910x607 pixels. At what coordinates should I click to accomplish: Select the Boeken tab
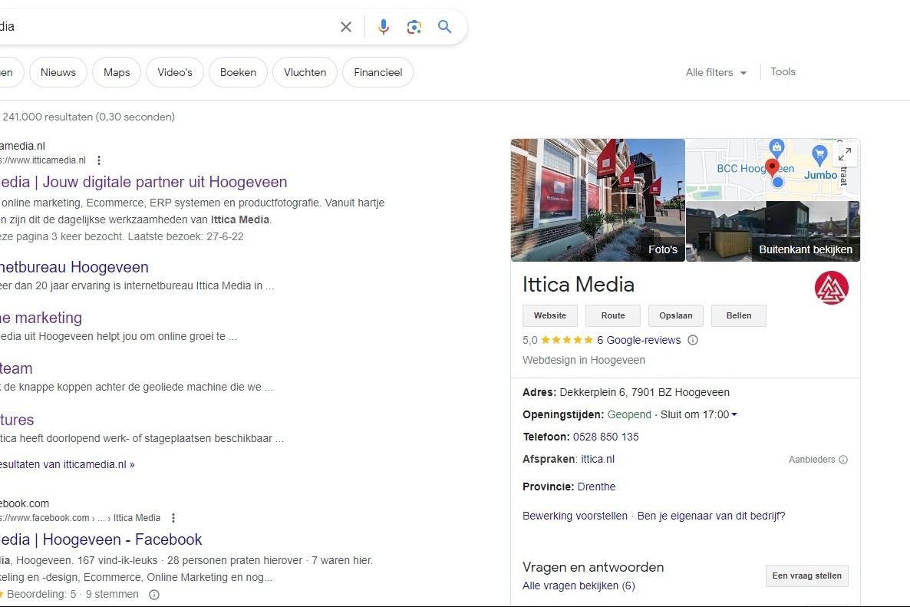[x=238, y=73]
